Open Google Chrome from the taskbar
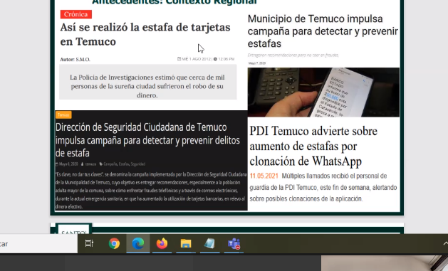The image size is (448, 271). point(114,243)
